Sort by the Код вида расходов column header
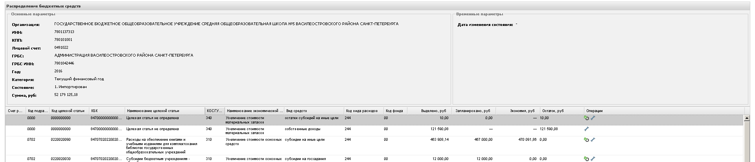755x162 pixels. (364, 111)
